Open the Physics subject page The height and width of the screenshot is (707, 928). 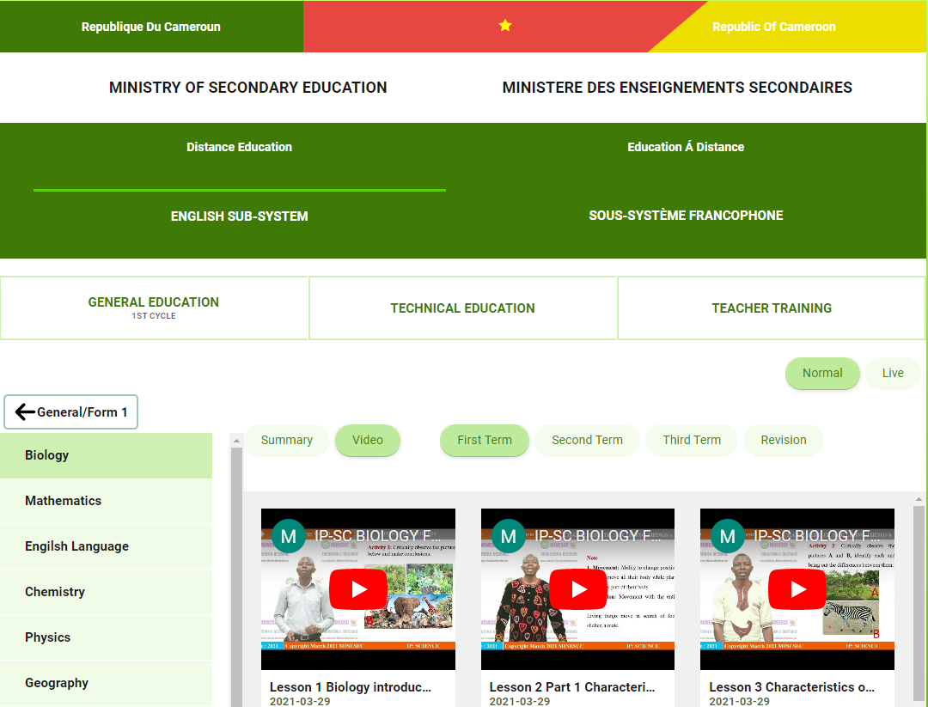(x=106, y=637)
